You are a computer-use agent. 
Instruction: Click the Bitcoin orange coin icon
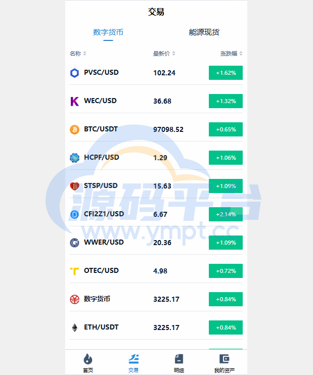74,129
